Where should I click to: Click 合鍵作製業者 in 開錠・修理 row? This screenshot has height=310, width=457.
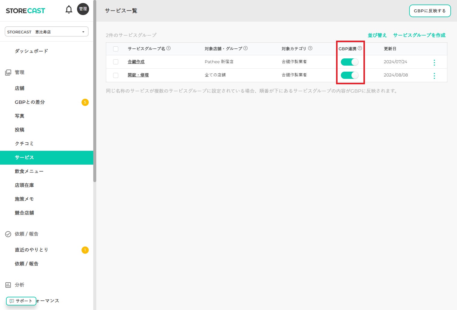[x=294, y=75]
